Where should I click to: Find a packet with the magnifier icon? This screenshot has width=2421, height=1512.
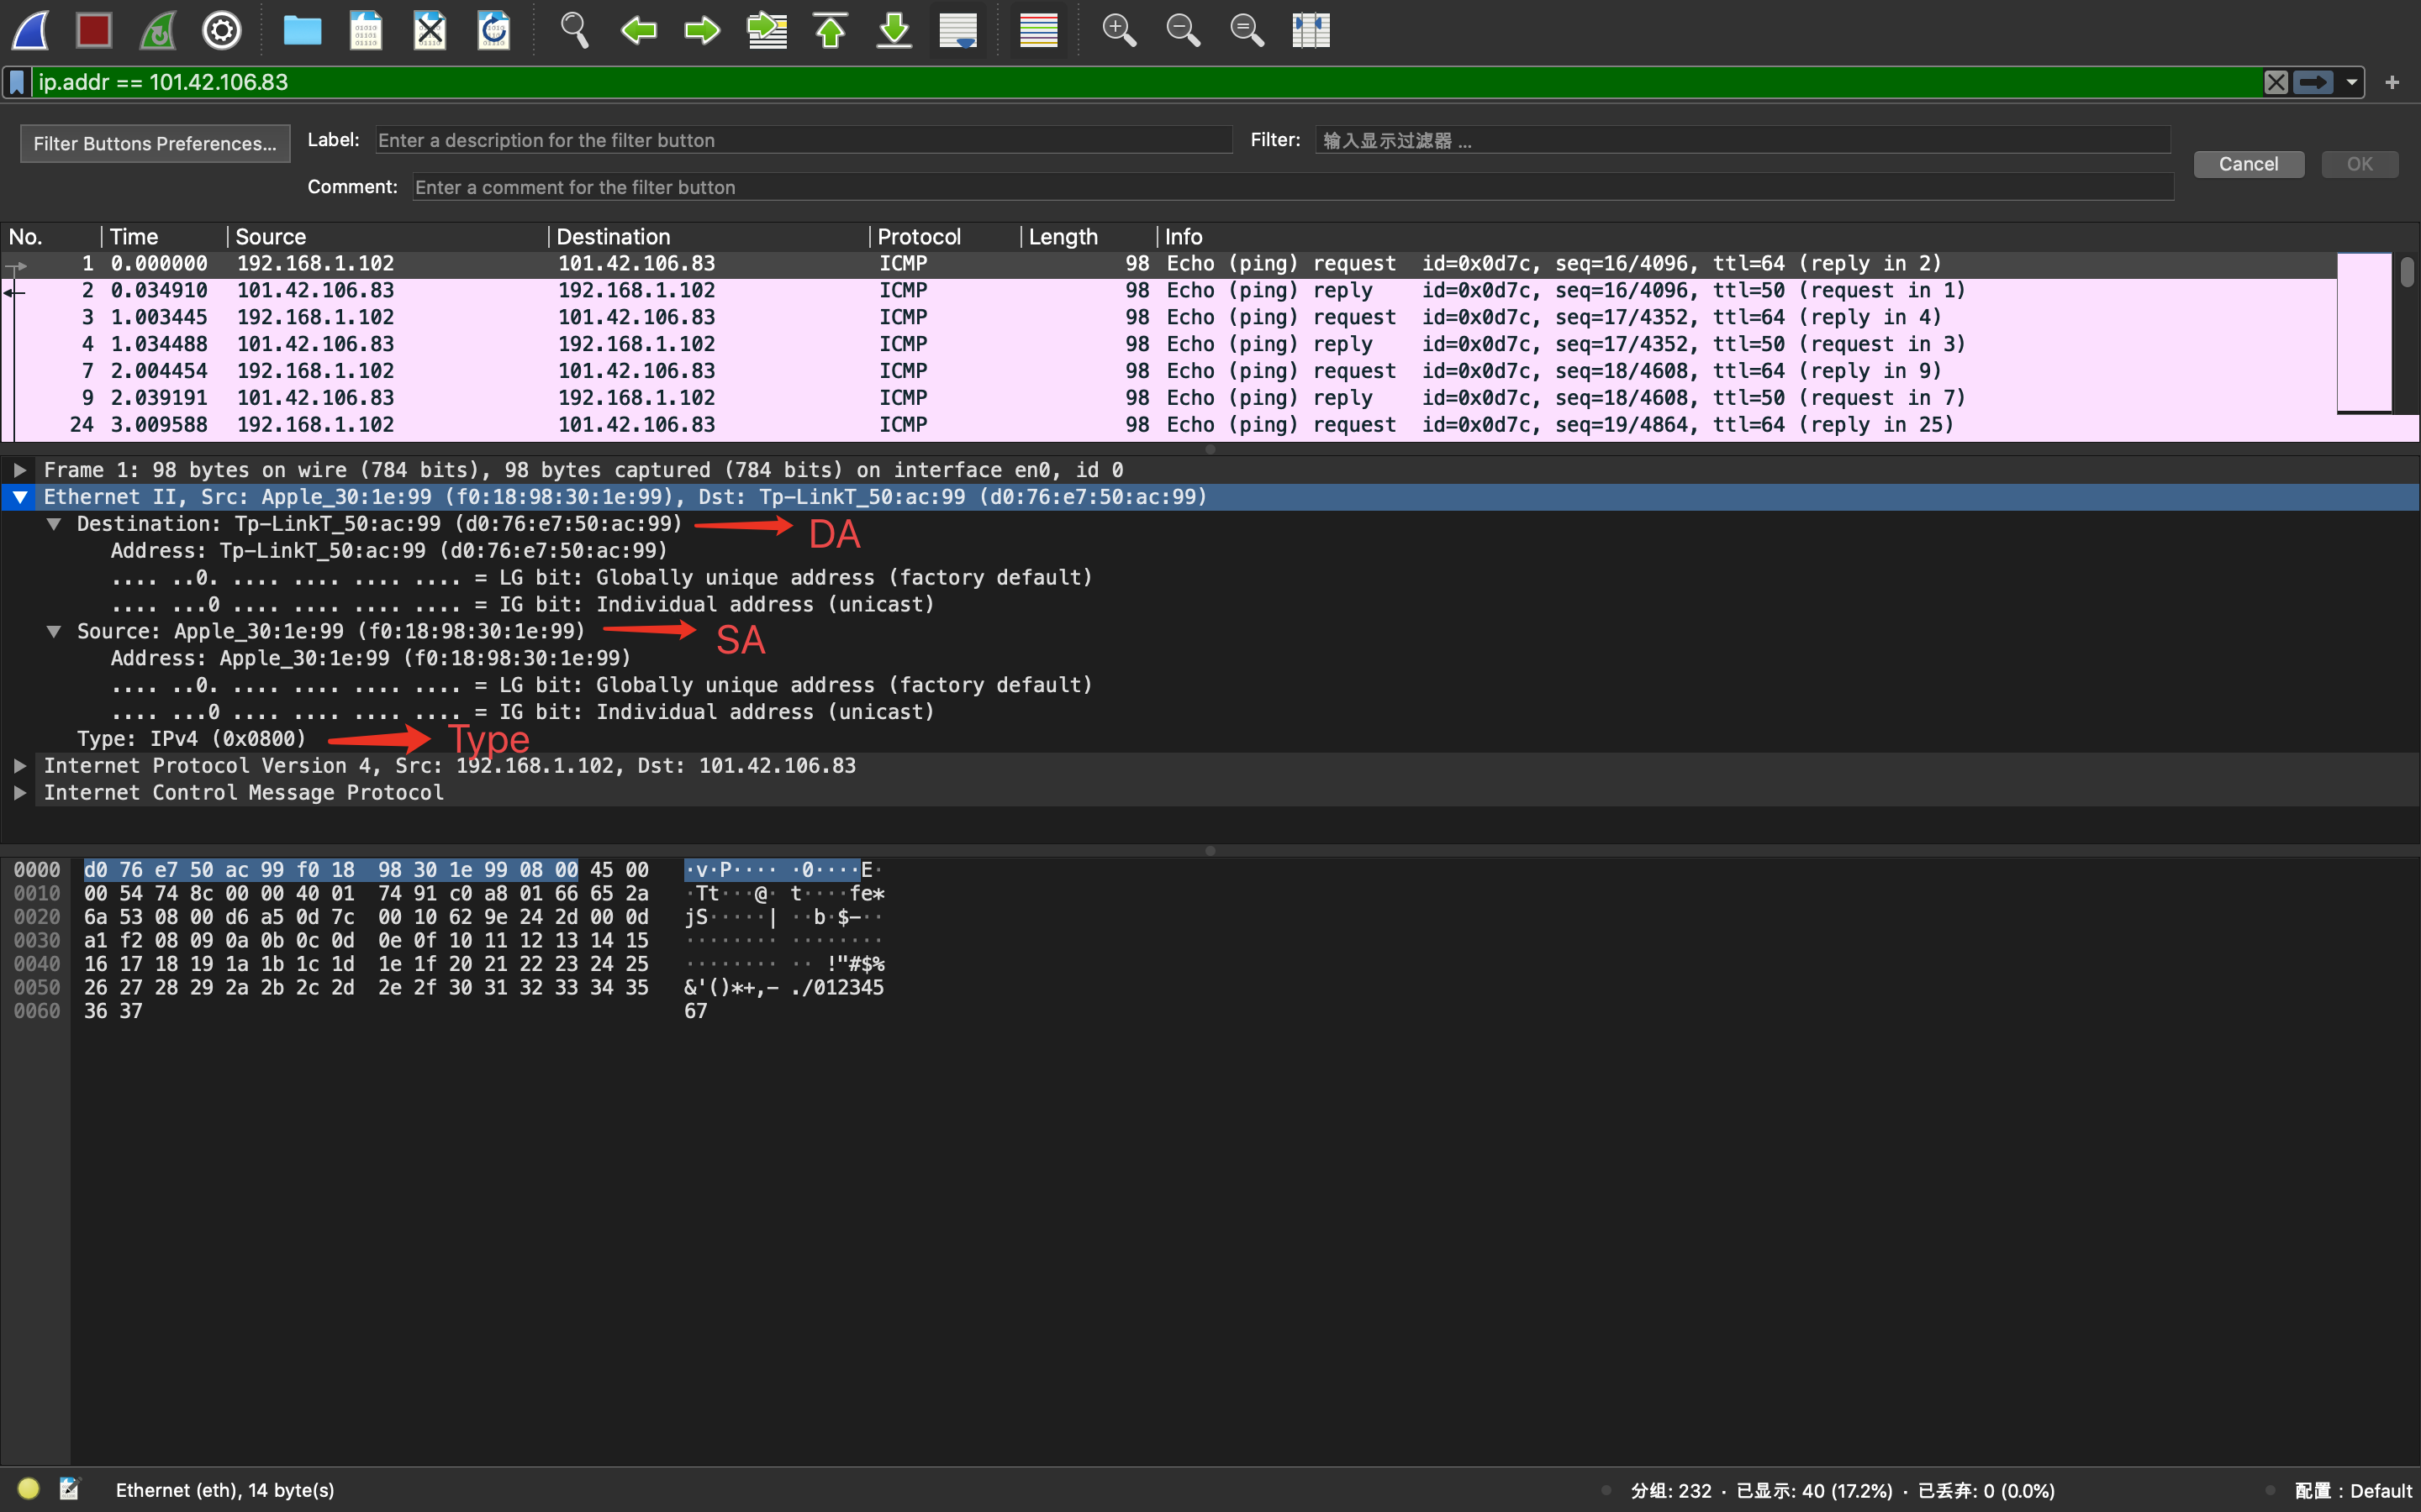point(574,30)
